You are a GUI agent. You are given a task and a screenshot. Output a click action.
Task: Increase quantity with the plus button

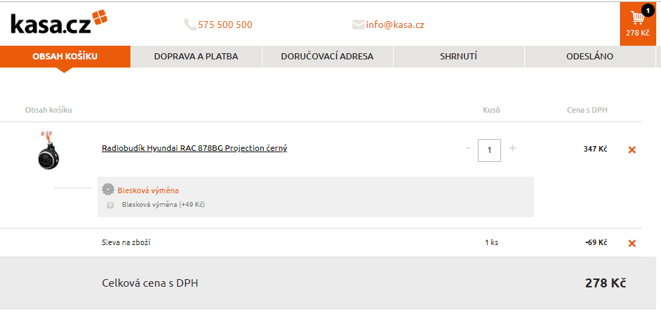click(x=512, y=148)
